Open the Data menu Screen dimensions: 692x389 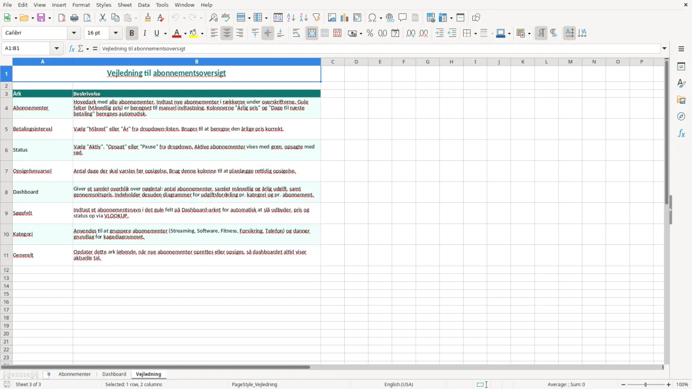coord(144,5)
